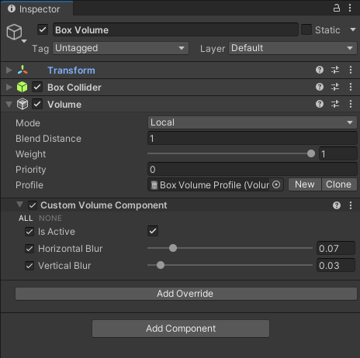Viewport: 360px width, 358px height.
Task: Expand the Transform component
Action: click(x=9, y=70)
